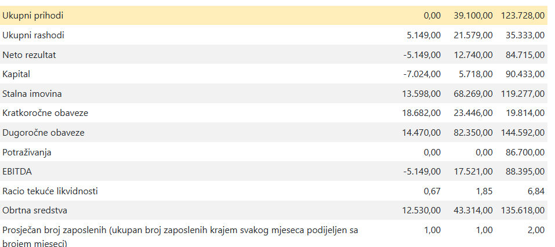Select the "Kapital" row label
The width and height of the screenshot is (555, 247).
[x=16, y=74]
